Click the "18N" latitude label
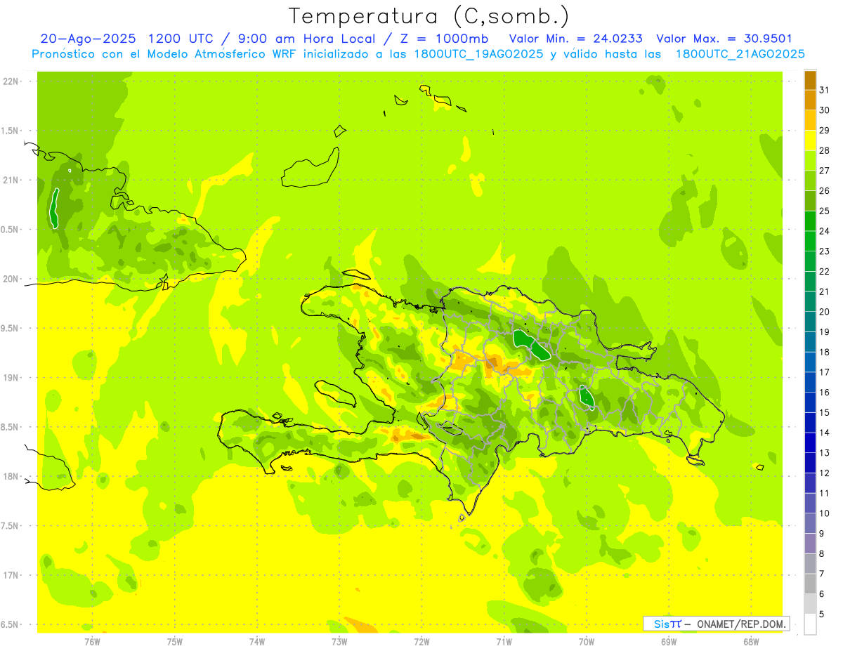843x651 pixels. 11,476
